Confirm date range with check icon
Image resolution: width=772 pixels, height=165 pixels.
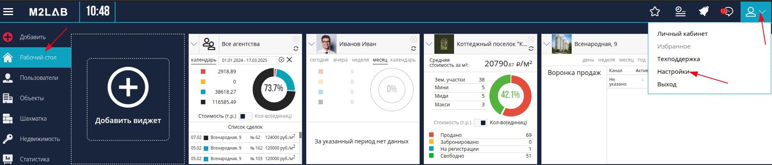pyautogui.click(x=281, y=60)
